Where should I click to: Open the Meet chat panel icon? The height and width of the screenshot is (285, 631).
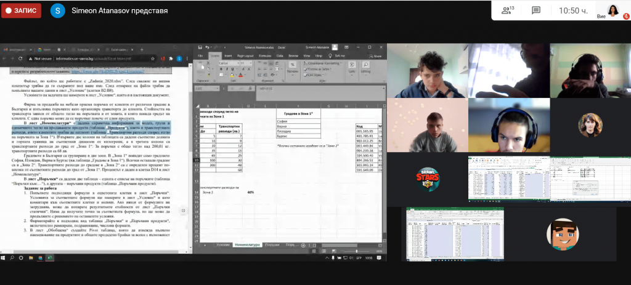(535, 10)
